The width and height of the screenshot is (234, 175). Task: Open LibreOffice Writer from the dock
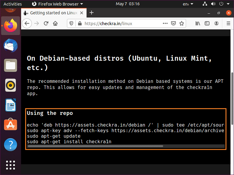click(10, 105)
